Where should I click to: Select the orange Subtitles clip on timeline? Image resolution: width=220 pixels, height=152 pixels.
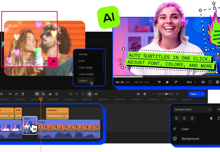pyautogui.click(x=57, y=113)
